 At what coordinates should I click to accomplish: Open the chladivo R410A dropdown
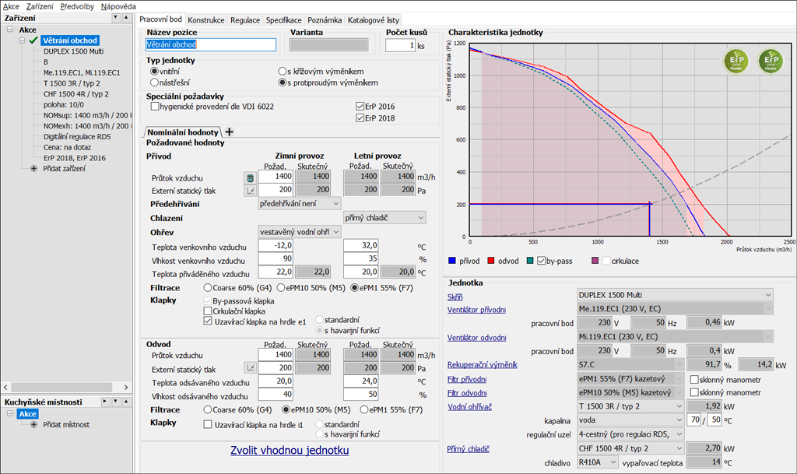tap(597, 462)
